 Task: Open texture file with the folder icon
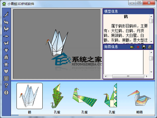(132, 47)
